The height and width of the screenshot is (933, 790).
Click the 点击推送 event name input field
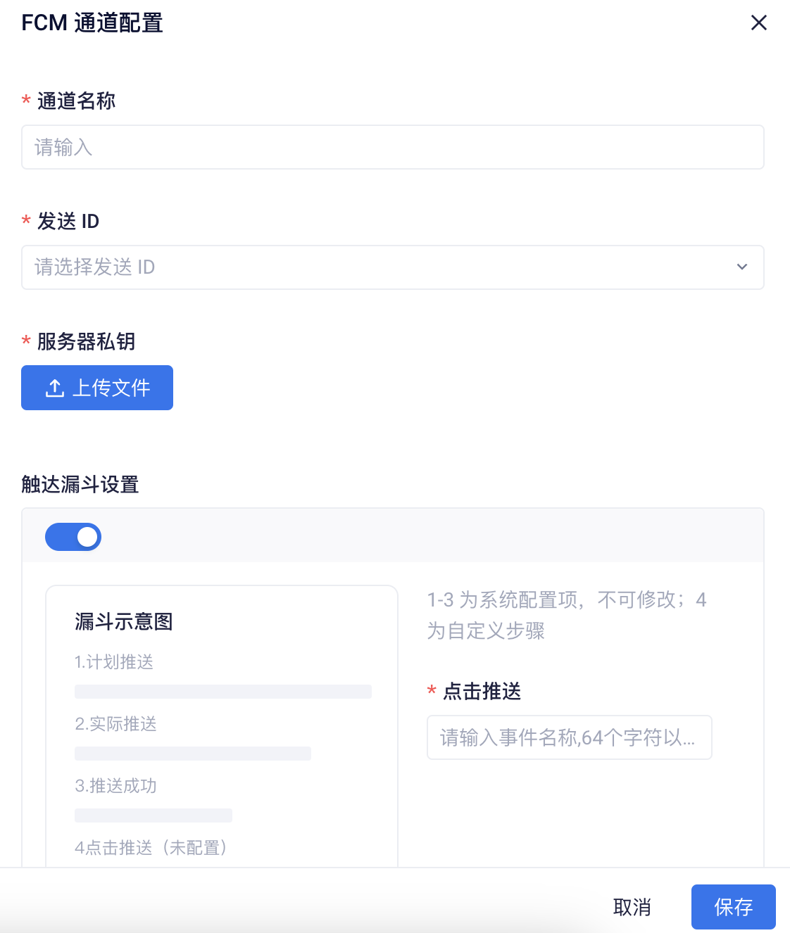[569, 737]
